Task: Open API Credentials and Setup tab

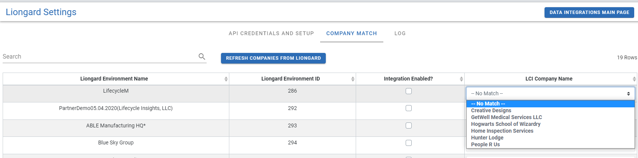Action: [x=271, y=33]
